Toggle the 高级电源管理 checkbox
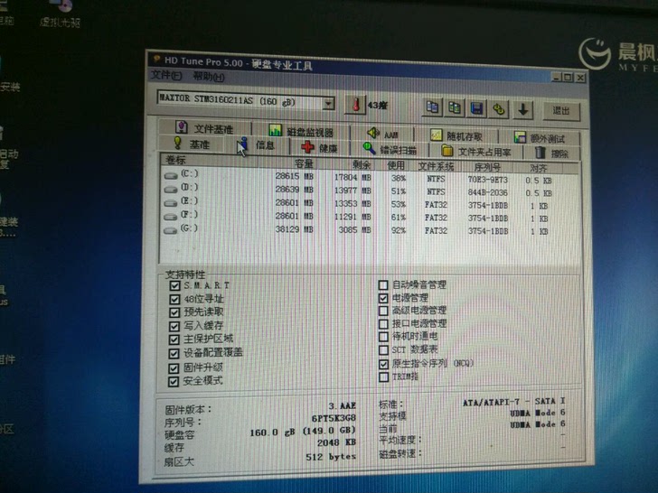Image resolution: width=658 pixels, height=493 pixels. point(383,311)
